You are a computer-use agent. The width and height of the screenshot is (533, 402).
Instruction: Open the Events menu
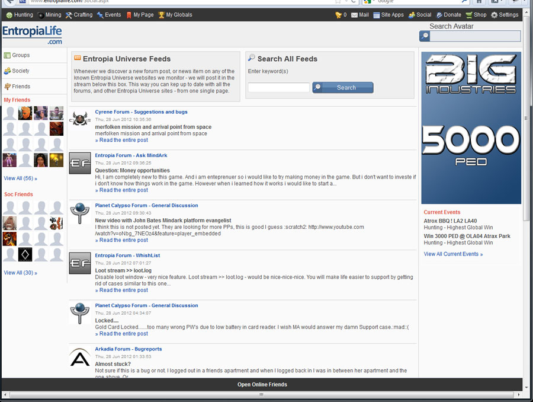(x=109, y=15)
